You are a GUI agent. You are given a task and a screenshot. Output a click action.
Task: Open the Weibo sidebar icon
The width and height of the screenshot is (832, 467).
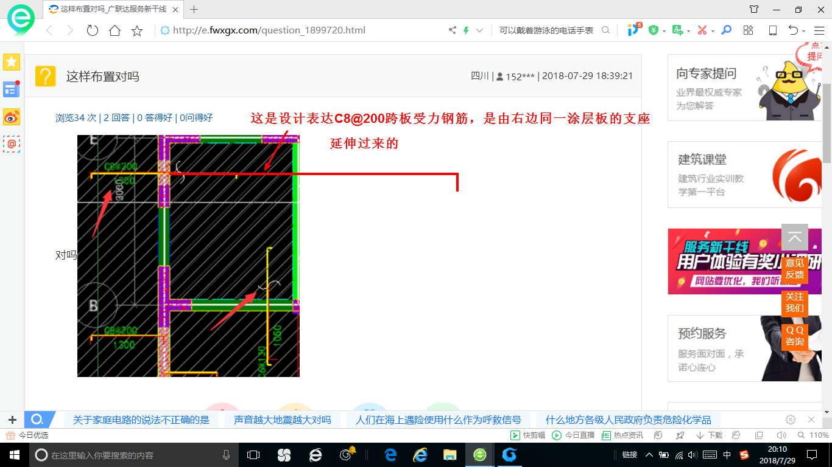pyautogui.click(x=12, y=117)
